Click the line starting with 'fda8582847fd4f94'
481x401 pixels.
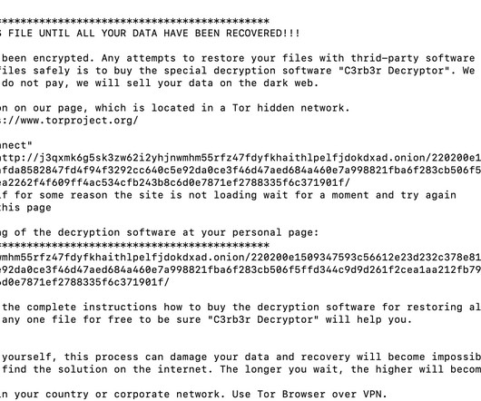pos(240,171)
